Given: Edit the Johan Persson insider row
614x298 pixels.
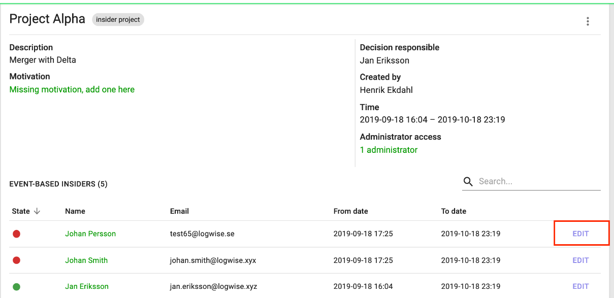Looking at the screenshot, I should tap(580, 234).
